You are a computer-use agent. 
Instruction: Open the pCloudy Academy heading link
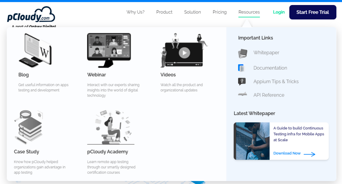(x=108, y=152)
